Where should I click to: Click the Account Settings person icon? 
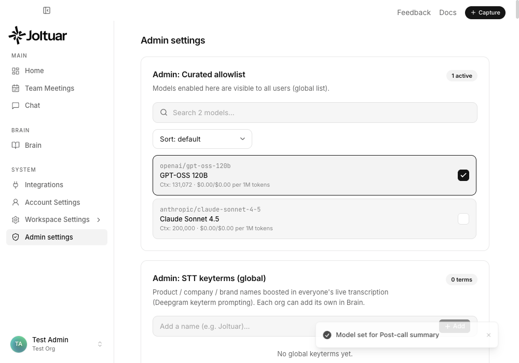click(x=16, y=202)
